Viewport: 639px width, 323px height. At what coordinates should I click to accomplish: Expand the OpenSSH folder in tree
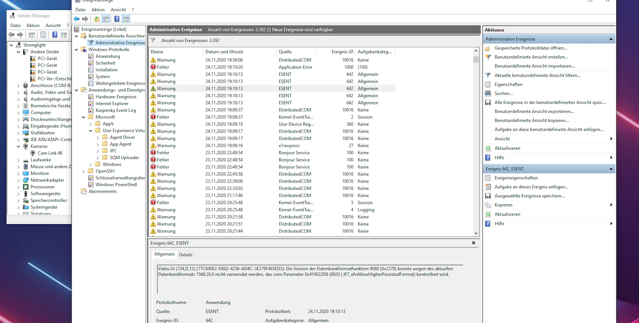click(84, 171)
